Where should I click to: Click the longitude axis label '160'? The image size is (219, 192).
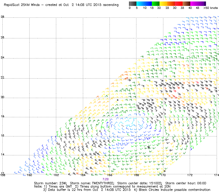(x=29, y=175)
